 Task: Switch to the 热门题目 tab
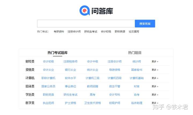coord(135,53)
